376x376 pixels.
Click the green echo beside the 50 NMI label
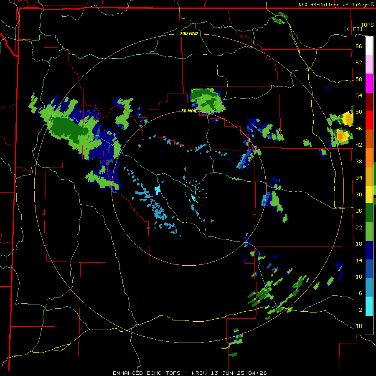pyautogui.click(x=207, y=101)
